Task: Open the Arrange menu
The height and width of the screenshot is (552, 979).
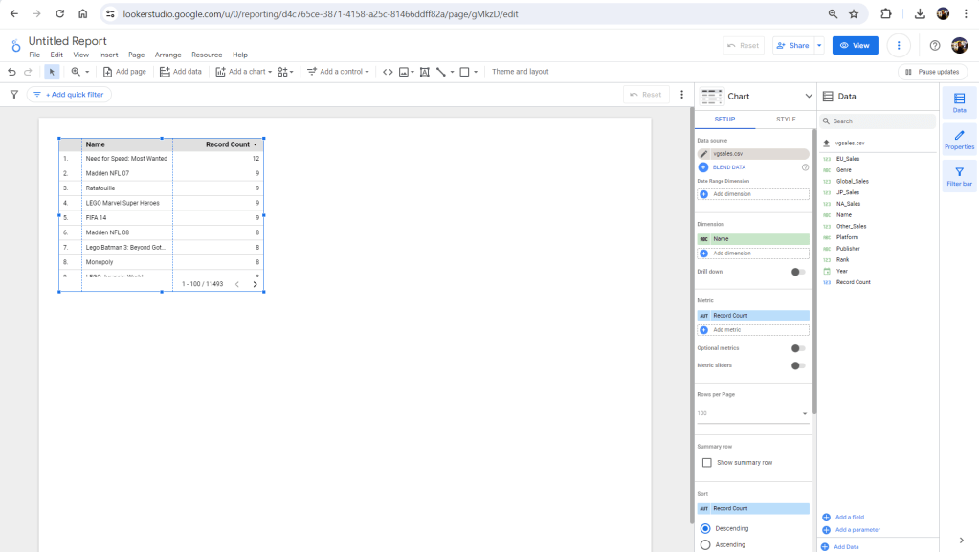Action: [x=167, y=55]
